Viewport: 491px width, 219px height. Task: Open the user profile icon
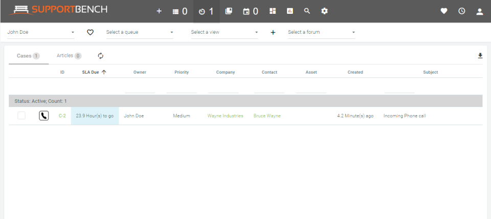point(480,12)
